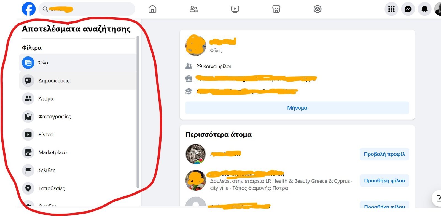Viewport: 441px width, 216px height.
Task: Open the Watch video icon
Action: (x=235, y=9)
